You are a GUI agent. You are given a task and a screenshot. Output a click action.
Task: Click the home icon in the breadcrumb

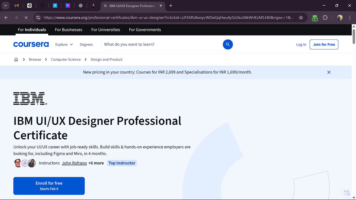[16, 60]
